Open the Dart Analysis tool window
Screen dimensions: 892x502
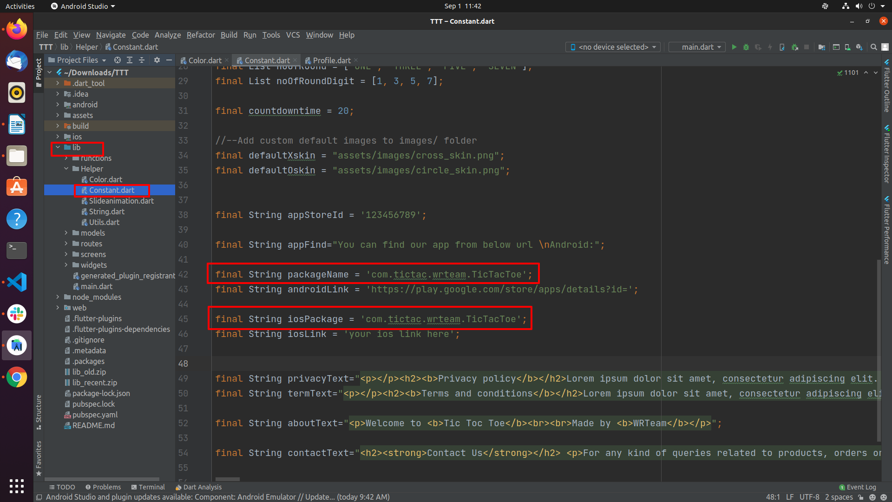(x=198, y=487)
